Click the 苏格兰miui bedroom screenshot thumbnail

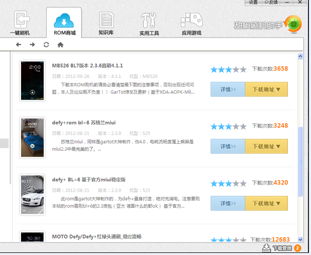click(32, 138)
